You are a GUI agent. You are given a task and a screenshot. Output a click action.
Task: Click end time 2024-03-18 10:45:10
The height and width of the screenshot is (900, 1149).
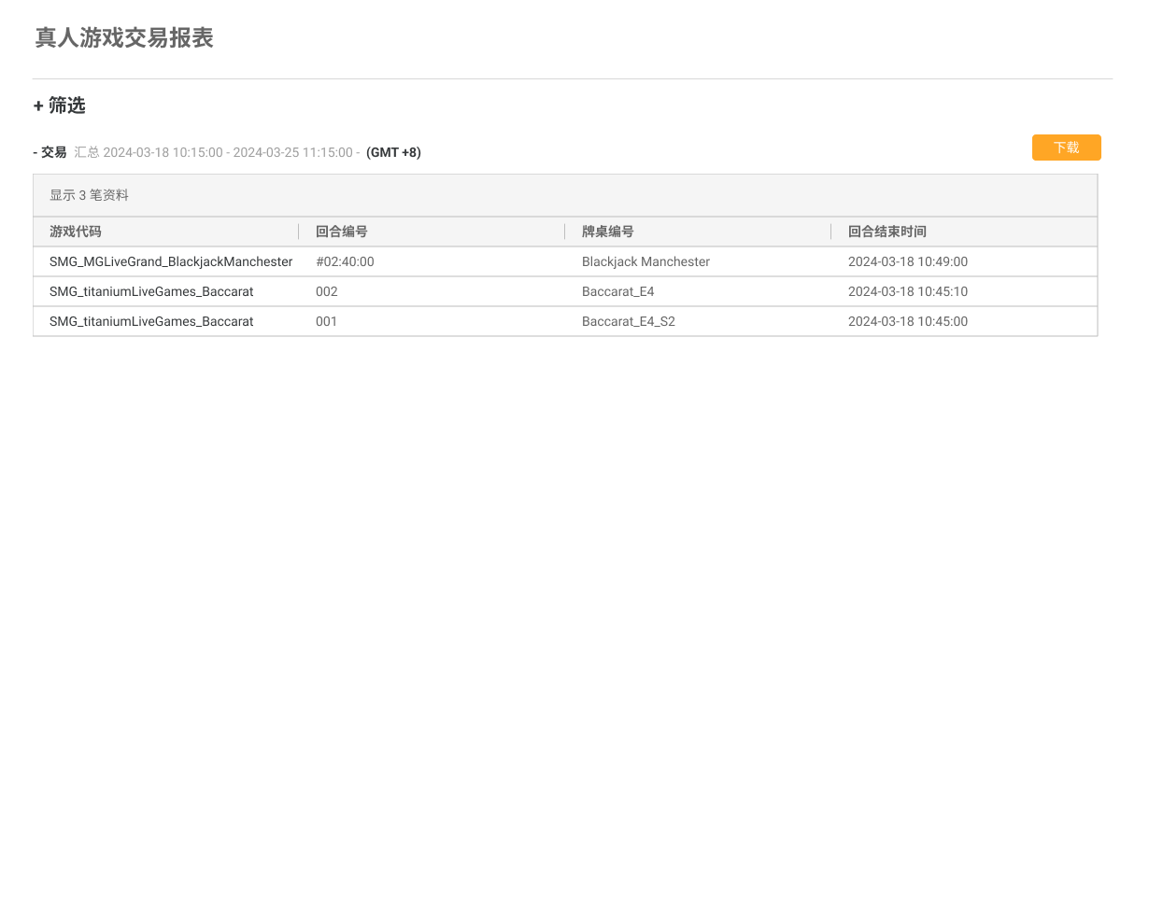point(908,291)
